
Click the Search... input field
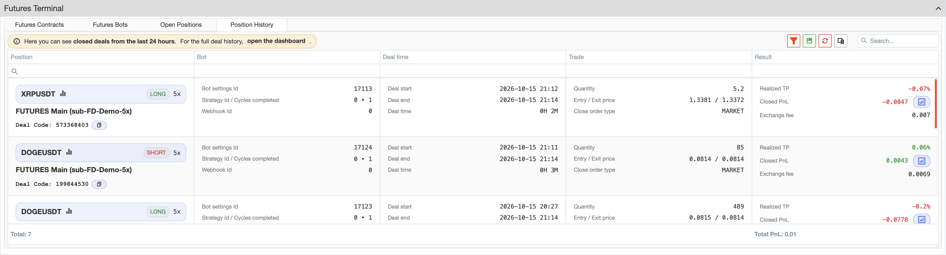tap(898, 41)
